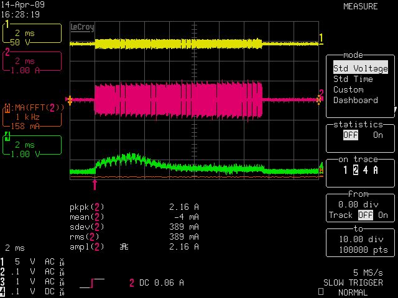The height and width of the screenshot is (298, 398).
Task: Click the ampl(2) warning status icon
Action: 124,246
